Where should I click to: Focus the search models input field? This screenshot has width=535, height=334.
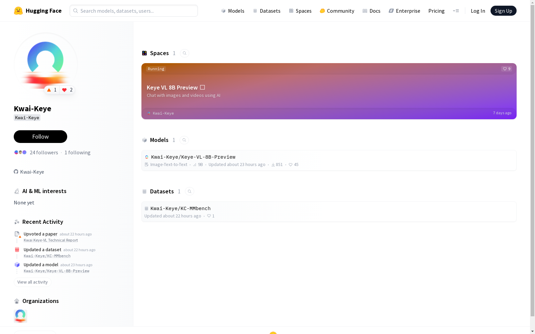(x=134, y=11)
